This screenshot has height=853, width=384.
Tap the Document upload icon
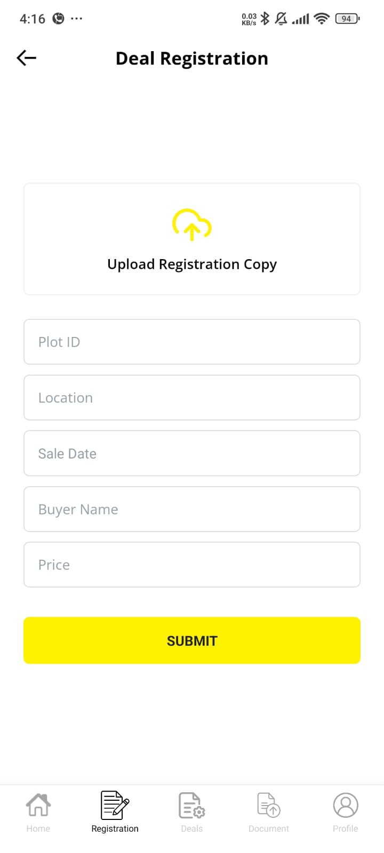click(269, 805)
